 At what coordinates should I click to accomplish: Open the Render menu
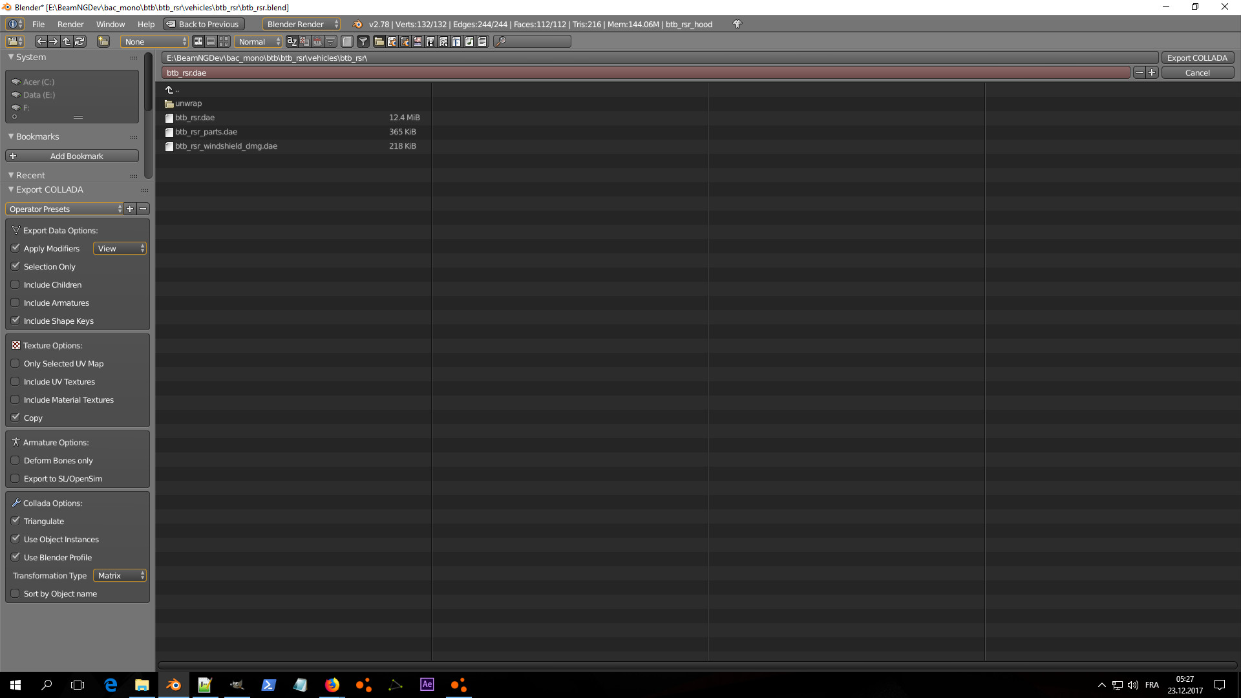click(70, 24)
